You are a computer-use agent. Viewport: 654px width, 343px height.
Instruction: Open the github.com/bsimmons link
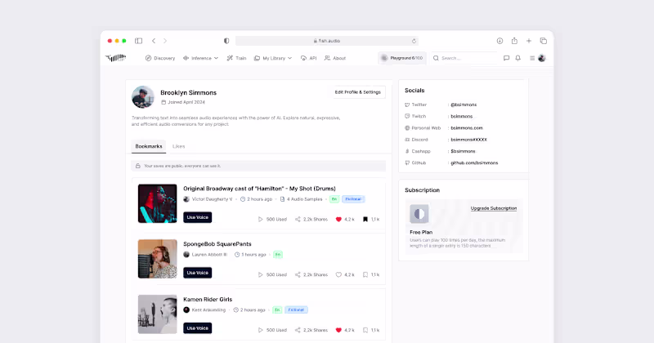click(x=474, y=163)
